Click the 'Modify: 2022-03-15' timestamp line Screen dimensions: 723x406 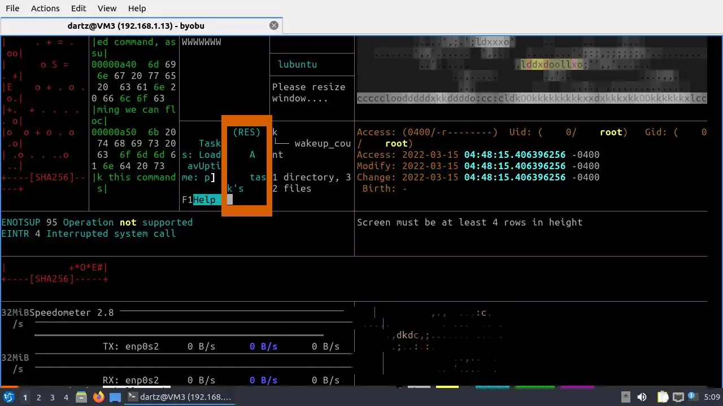[x=478, y=166]
